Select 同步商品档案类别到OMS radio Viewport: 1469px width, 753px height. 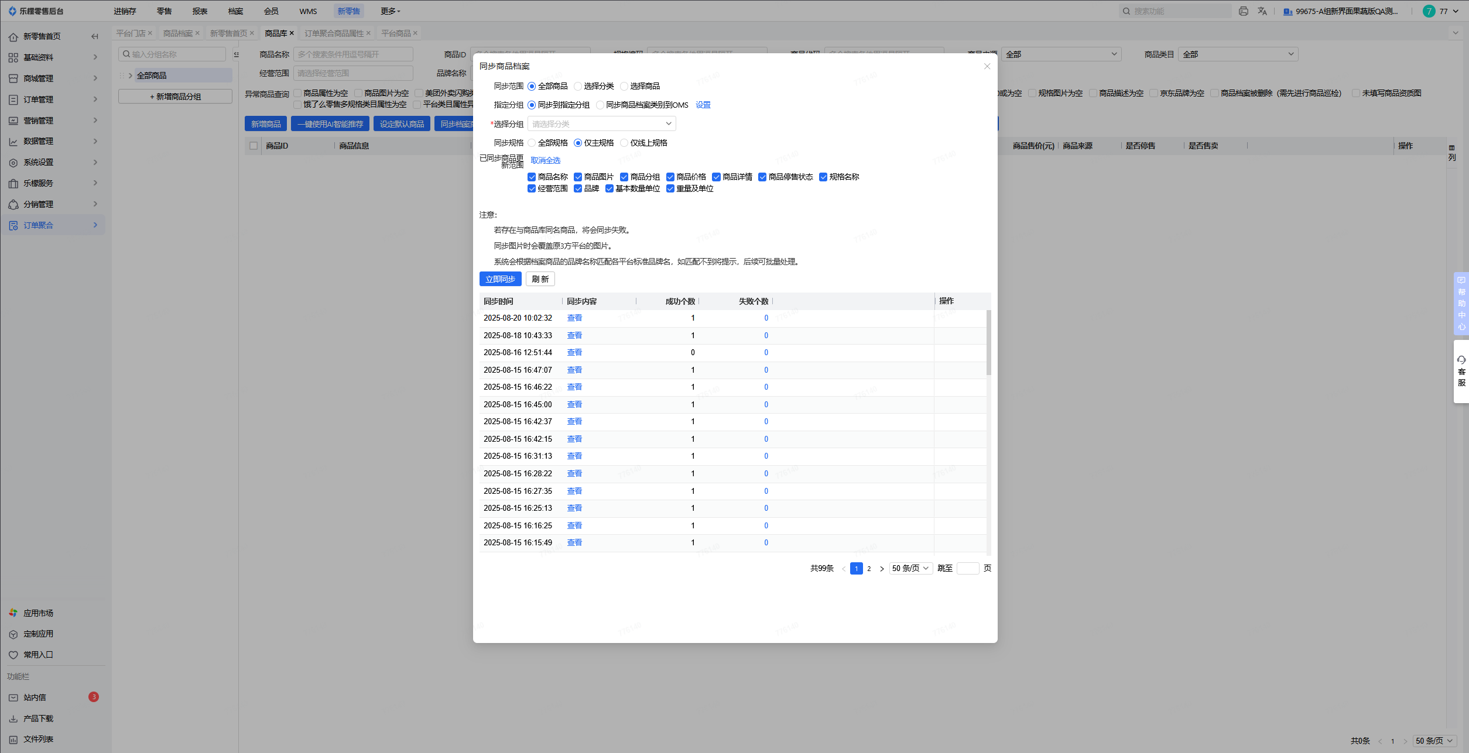click(x=600, y=105)
